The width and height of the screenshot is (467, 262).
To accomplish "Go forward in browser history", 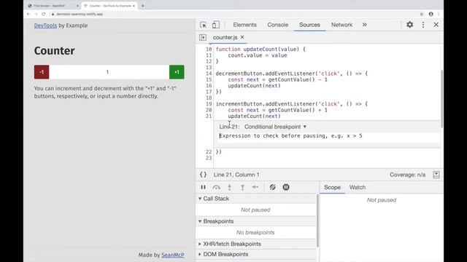I will click(x=36, y=14).
